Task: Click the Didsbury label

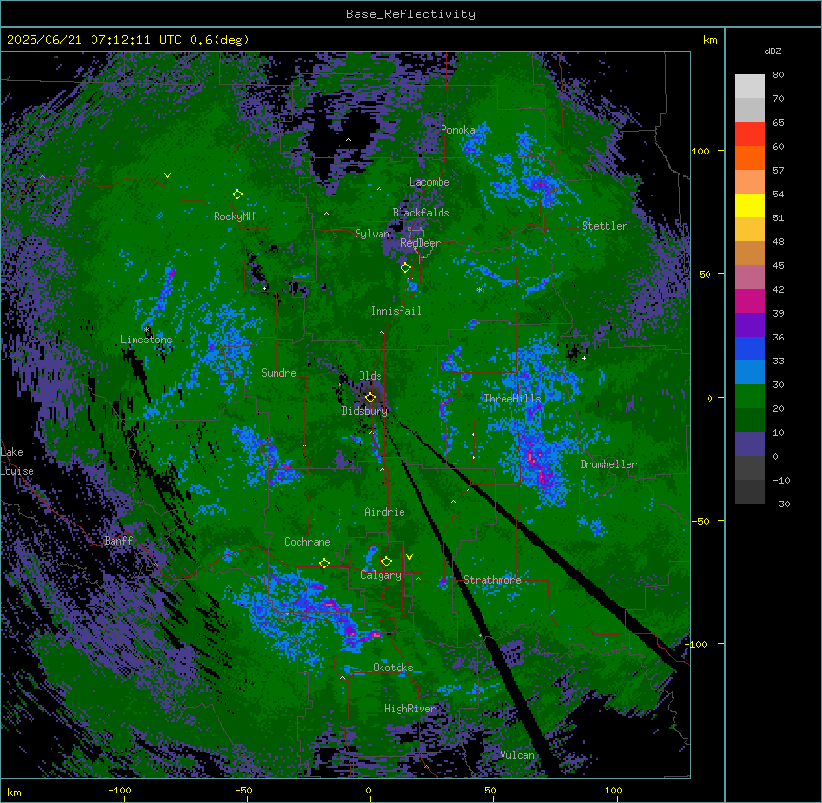Action: coord(365,411)
